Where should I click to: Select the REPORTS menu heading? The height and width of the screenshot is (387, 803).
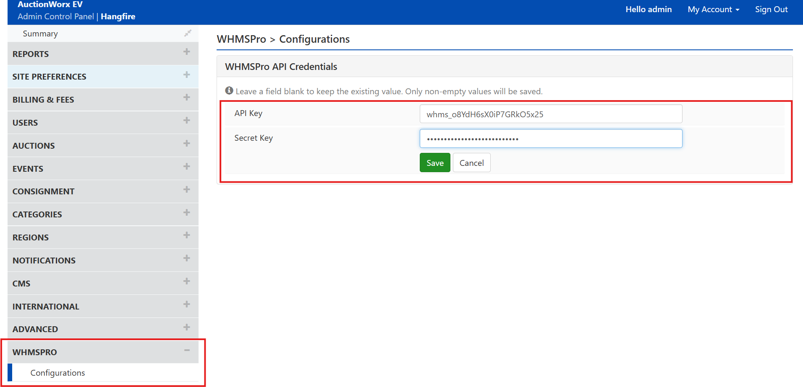coord(31,54)
